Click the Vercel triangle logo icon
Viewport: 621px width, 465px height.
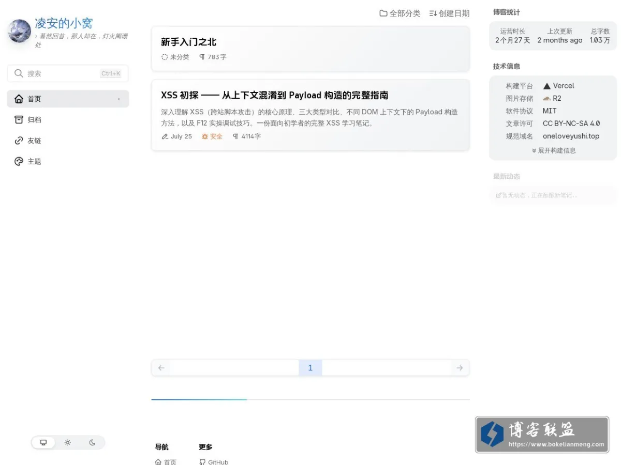(546, 86)
